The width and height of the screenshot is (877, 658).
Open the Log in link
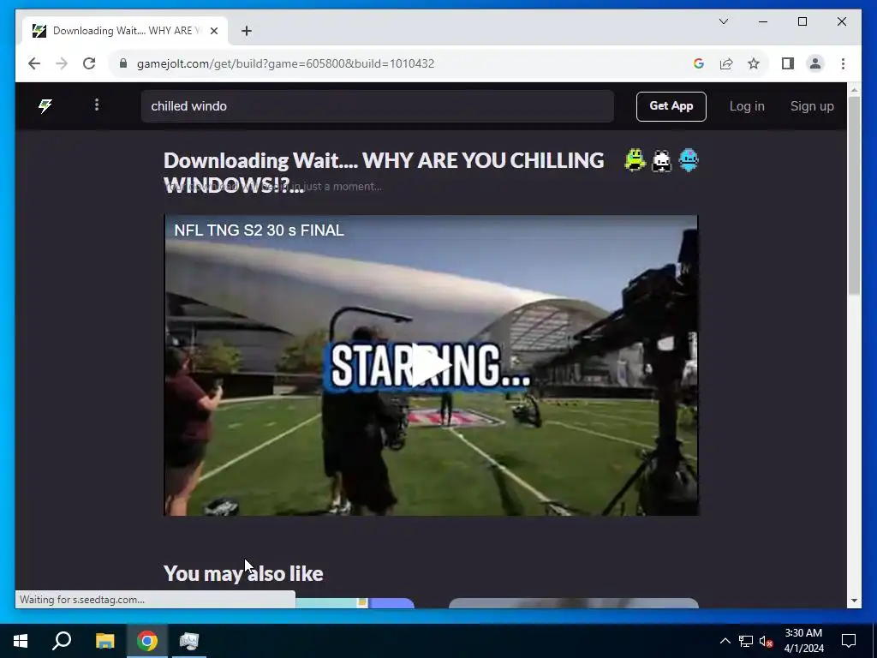click(747, 106)
